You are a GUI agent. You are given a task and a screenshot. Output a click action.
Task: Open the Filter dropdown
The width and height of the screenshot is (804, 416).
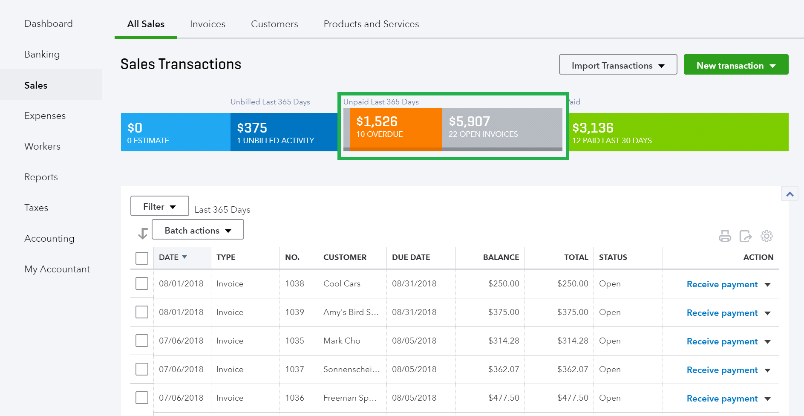pyautogui.click(x=159, y=207)
